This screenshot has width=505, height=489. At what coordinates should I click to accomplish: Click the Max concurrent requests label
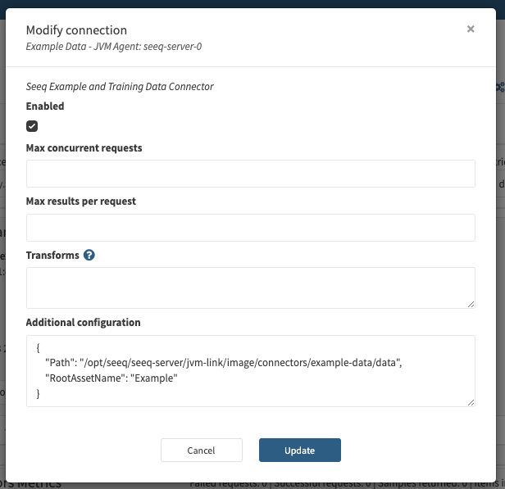(84, 148)
